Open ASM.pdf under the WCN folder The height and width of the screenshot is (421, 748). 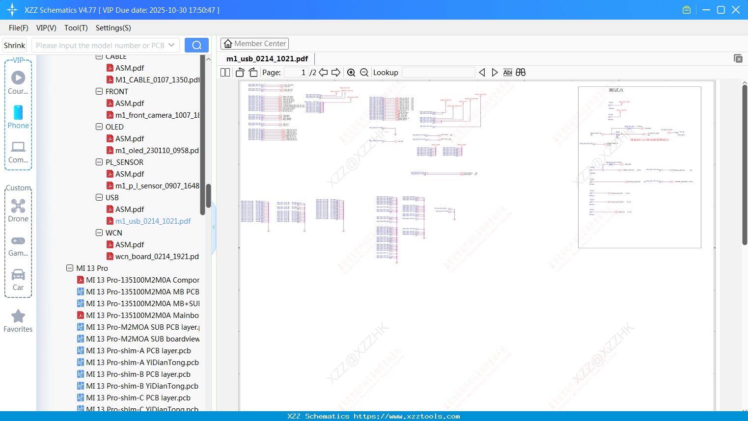click(x=125, y=244)
